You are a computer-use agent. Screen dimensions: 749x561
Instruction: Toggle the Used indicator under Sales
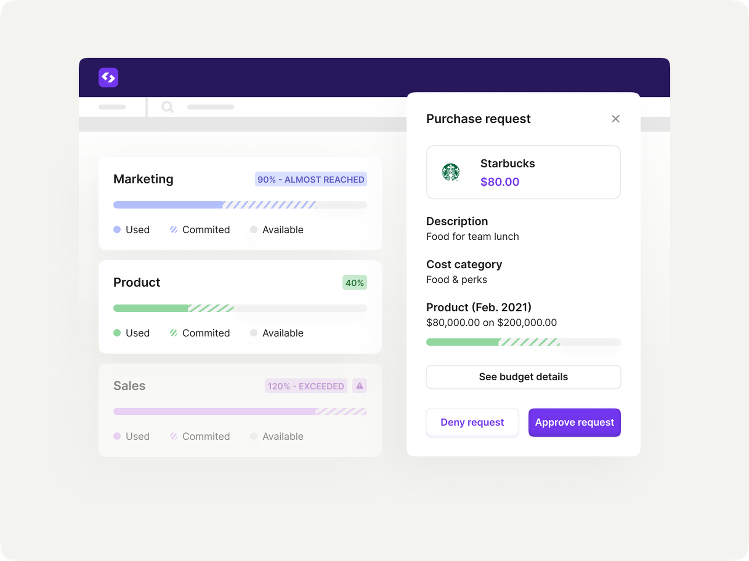pos(117,436)
